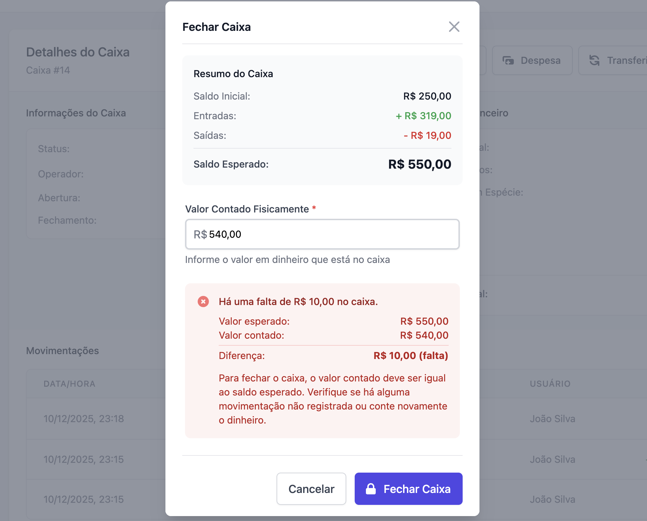Click the Detalhes do Caixa heading
The height and width of the screenshot is (521, 647).
click(78, 52)
